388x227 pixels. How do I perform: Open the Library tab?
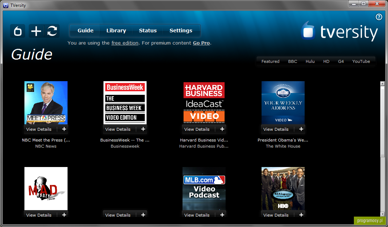116,31
